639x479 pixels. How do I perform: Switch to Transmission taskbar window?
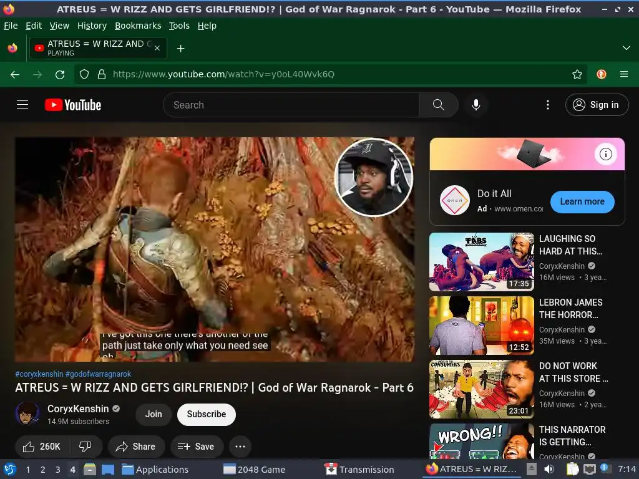pos(359,469)
